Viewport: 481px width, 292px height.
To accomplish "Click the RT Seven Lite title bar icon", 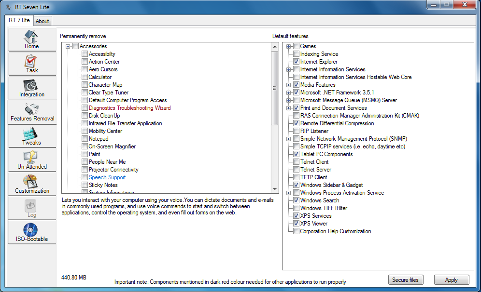I will click(x=9, y=7).
